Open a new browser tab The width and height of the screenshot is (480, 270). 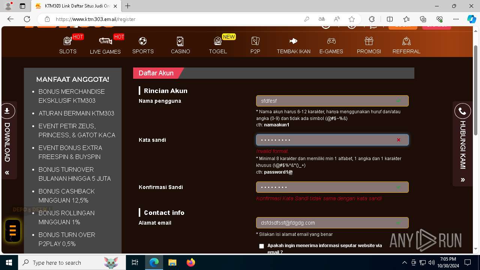coord(128,6)
